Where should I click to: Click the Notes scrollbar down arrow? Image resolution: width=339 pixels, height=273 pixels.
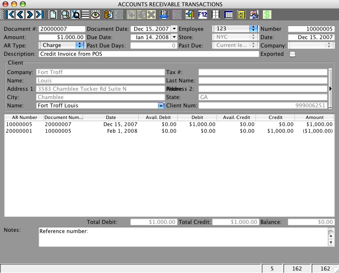point(331,243)
